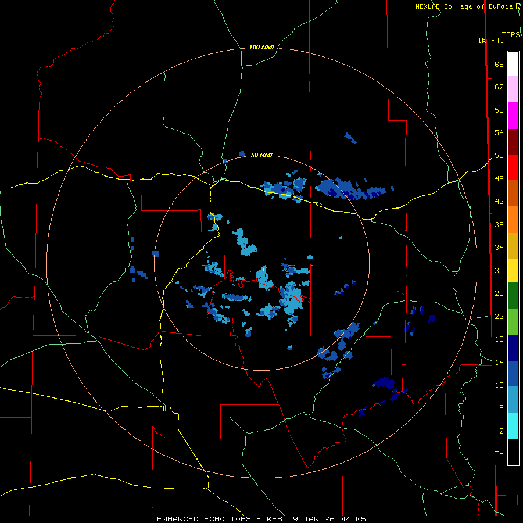
Task: Click the 66 value on the legend scale
Action: point(499,64)
